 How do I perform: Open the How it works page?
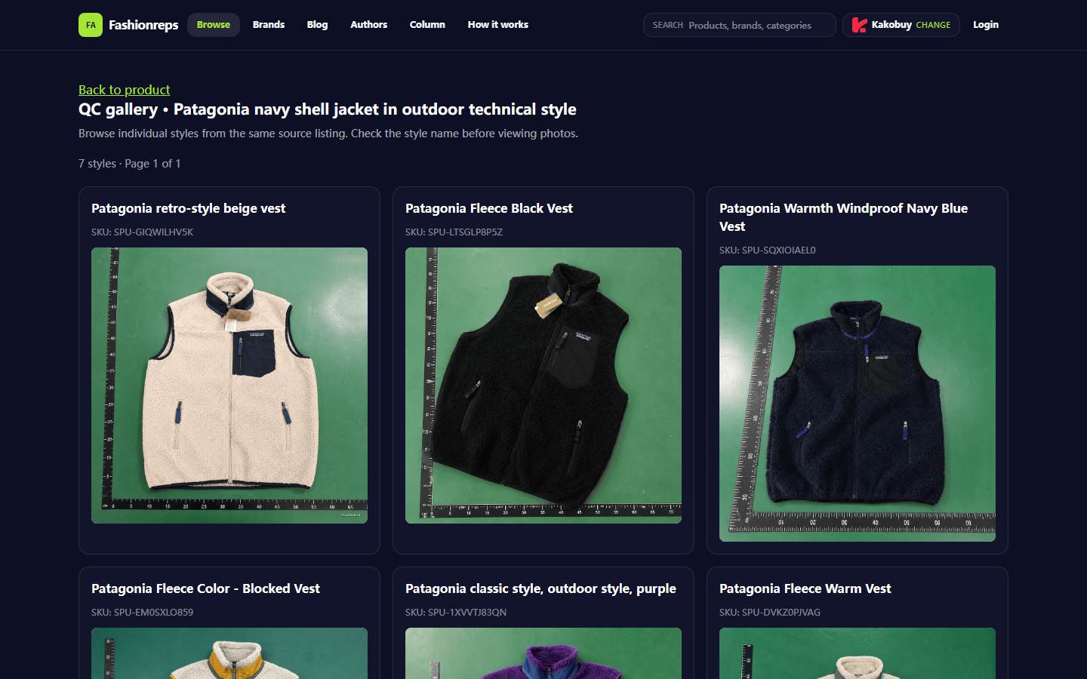click(497, 25)
